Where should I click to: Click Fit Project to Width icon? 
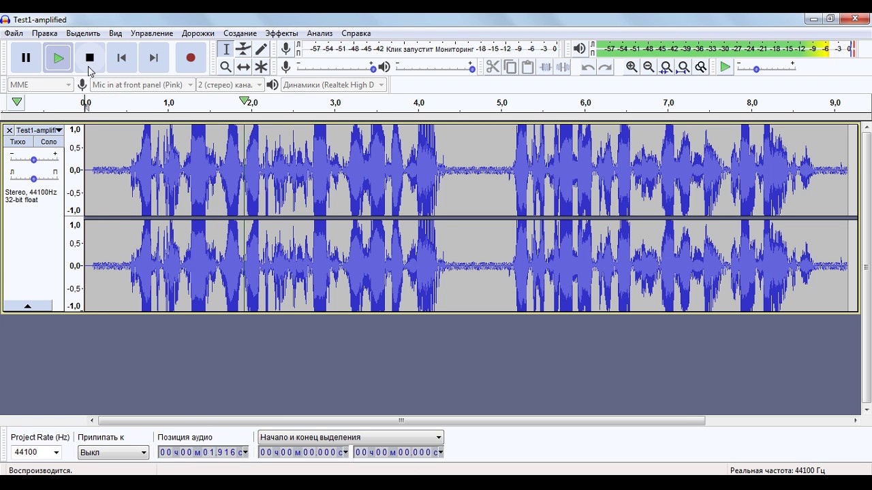click(683, 67)
